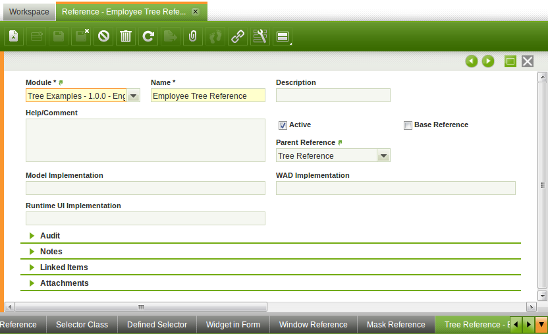
Task: Select the Mask Reference tab
Action: pos(396,325)
